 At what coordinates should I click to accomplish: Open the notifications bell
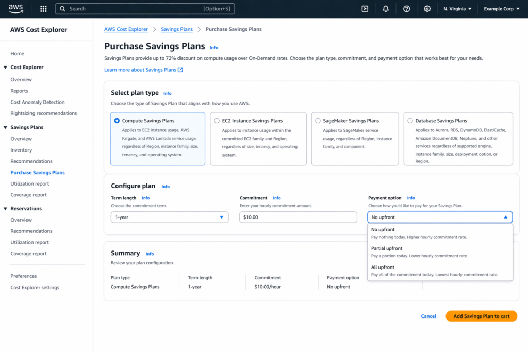[386, 8]
